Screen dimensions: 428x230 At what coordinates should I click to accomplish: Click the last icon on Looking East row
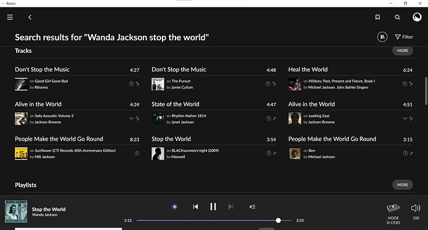(x=411, y=118)
